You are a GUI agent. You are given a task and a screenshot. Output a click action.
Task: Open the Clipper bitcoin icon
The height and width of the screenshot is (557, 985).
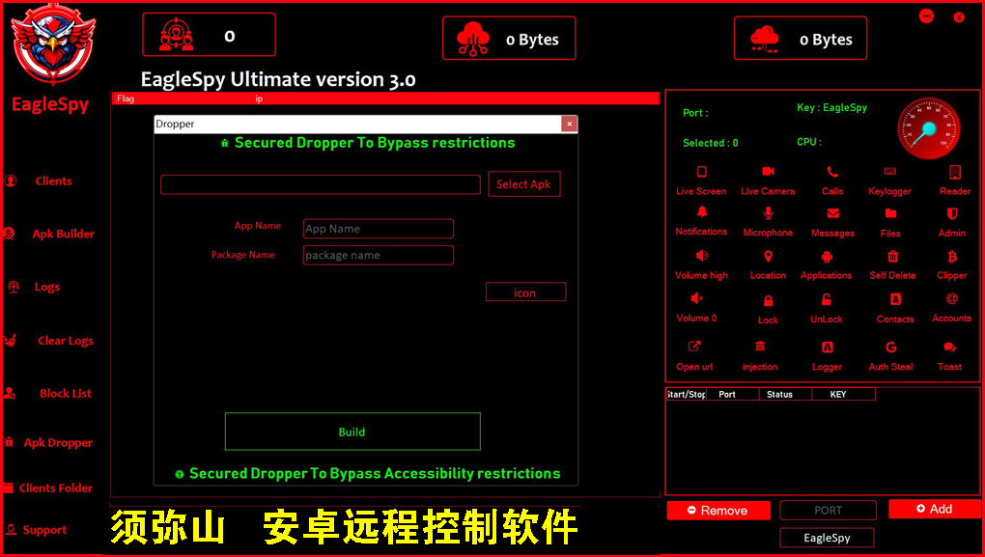point(952,256)
